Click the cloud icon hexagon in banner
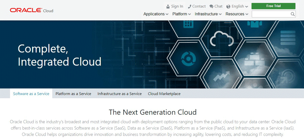Viewport: 304px width, 139px height. [222, 39]
